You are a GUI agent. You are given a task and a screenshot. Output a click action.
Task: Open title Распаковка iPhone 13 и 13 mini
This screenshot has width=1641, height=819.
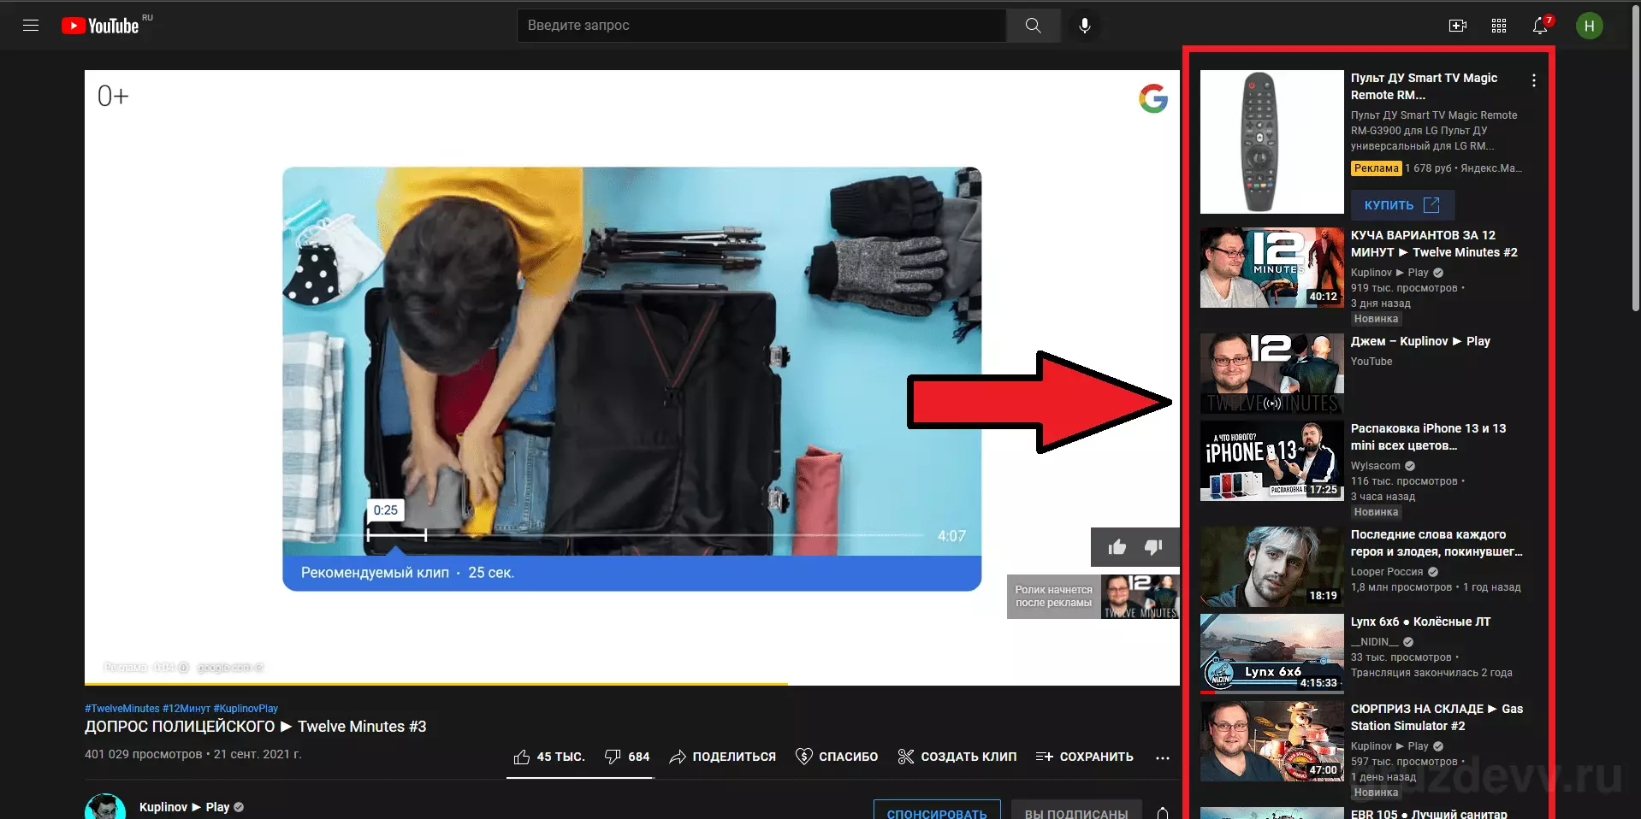tap(1428, 437)
